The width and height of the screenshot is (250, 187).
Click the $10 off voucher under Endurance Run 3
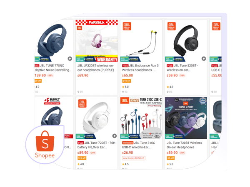tap(127, 81)
